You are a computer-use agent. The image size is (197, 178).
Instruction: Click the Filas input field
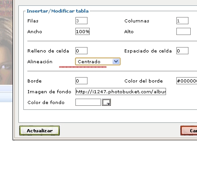coord(81,21)
